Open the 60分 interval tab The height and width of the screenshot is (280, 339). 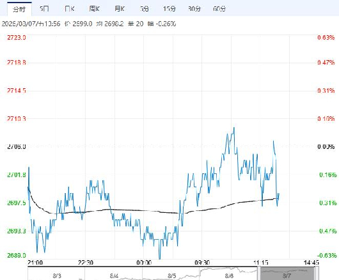(219, 9)
